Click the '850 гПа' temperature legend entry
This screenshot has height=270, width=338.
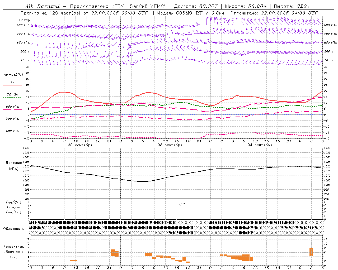pos(12,107)
